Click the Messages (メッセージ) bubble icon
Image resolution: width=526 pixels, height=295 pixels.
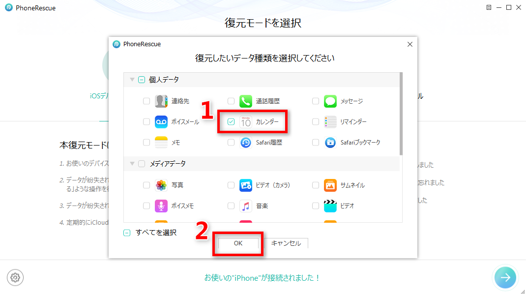click(x=330, y=101)
